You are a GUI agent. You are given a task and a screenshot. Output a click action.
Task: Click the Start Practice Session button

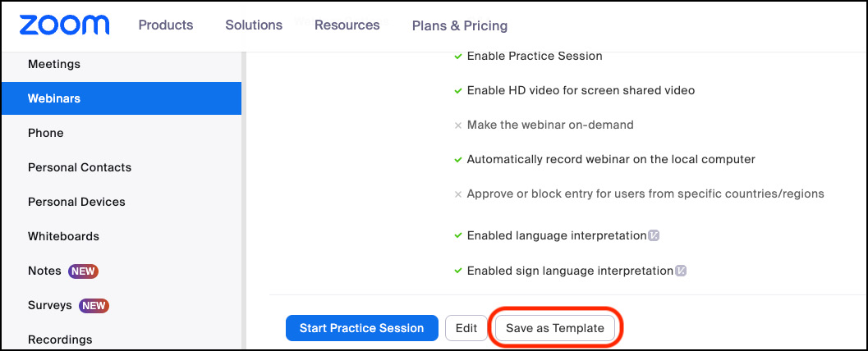click(x=362, y=328)
